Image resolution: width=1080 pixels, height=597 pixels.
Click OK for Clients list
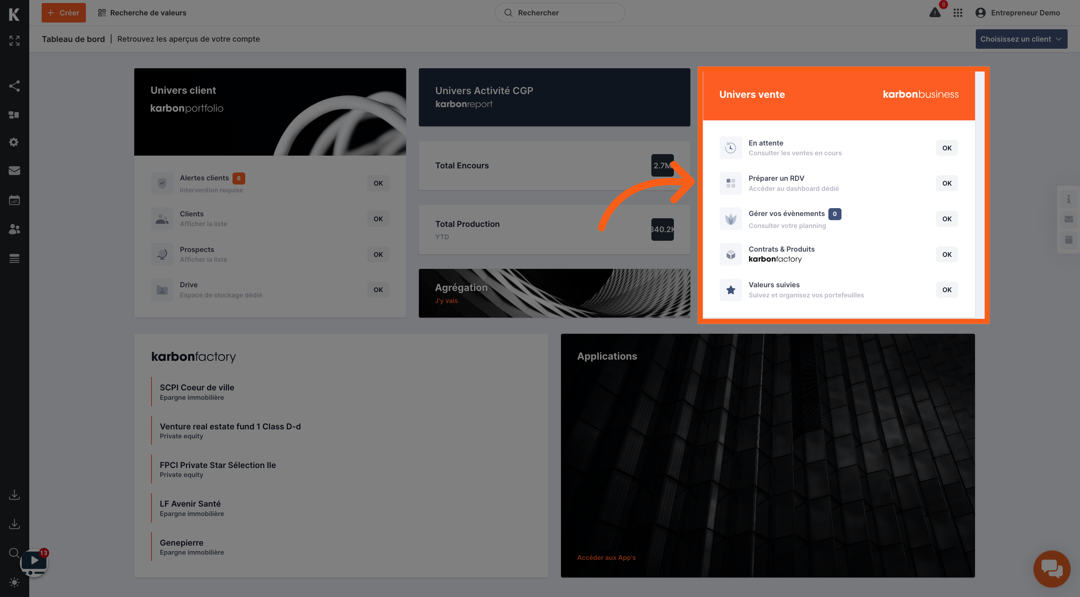pyautogui.click(x=378, y=219)
